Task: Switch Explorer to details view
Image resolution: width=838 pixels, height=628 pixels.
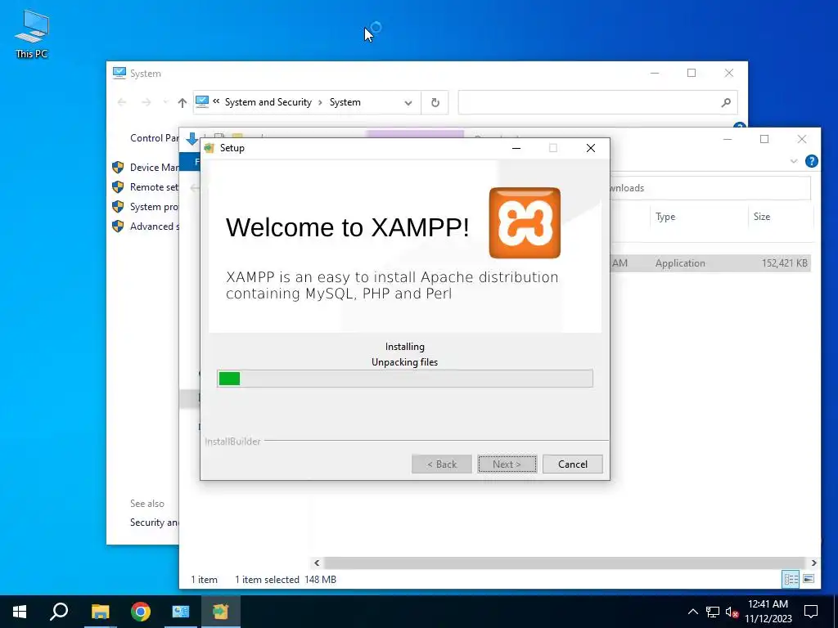Action: coord(791,579)
